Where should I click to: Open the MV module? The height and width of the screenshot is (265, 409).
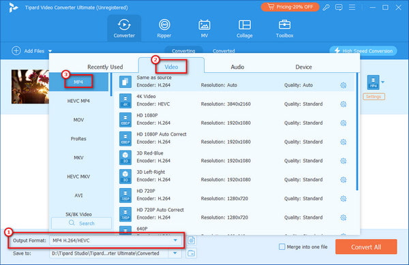[x=204, y=28]
